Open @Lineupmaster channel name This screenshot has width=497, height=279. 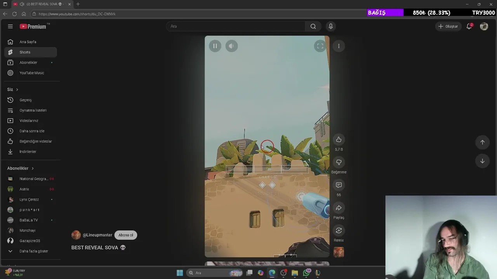pyautogui.click(x=97, y=235)
